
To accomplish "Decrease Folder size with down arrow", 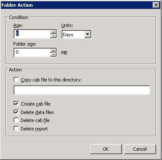I will tap(53, 54).
